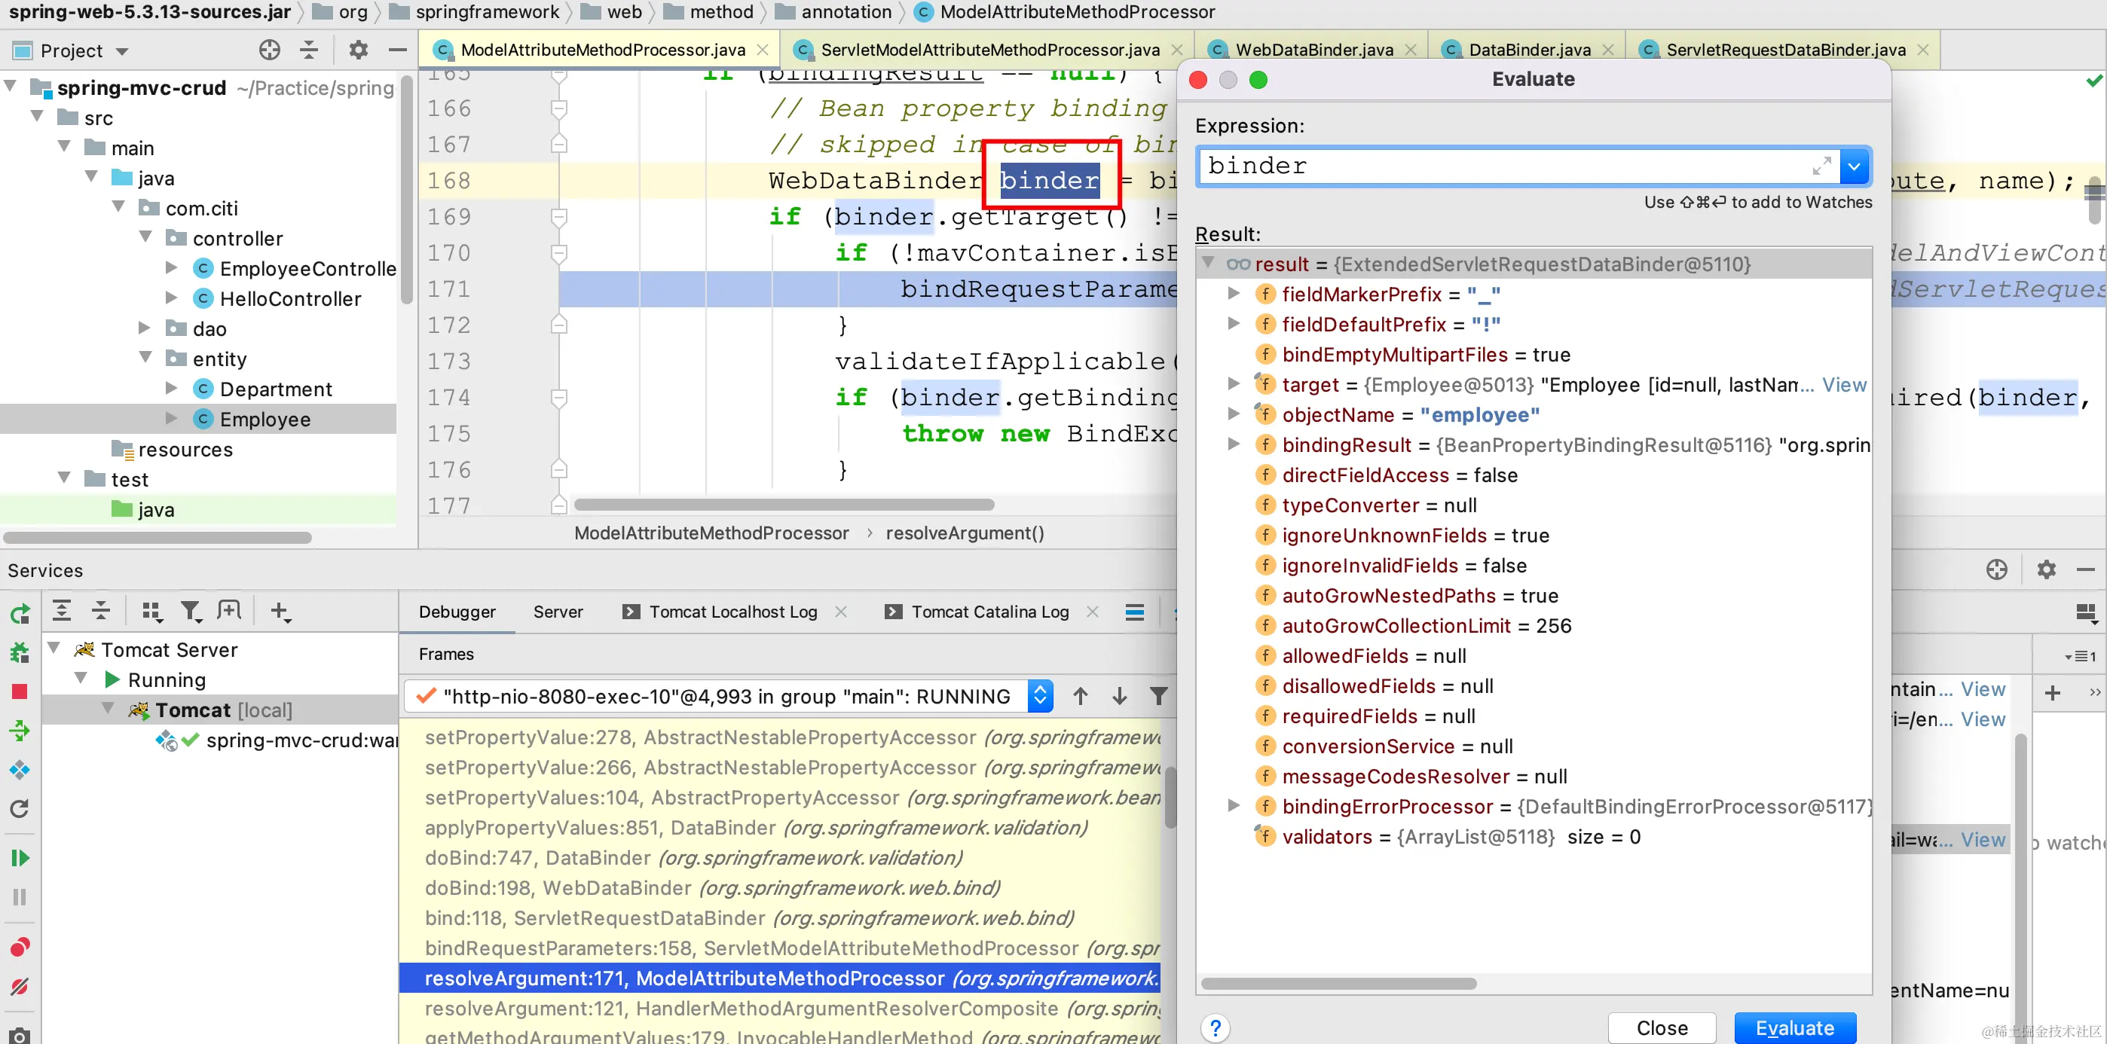The width and height of the screenshot is (2107, 1044).
Task: Open the expression history dropdown arrow
Action: coord(1854,166)
